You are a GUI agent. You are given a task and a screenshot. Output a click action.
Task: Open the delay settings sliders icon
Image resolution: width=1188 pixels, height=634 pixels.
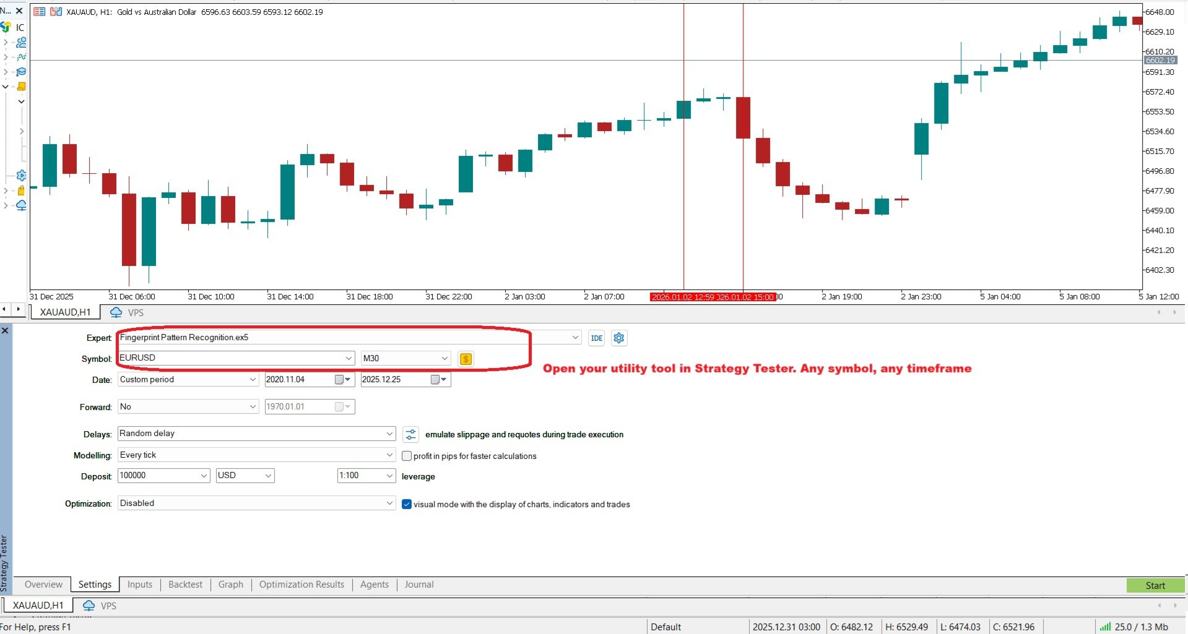click(x=410, y=435)
